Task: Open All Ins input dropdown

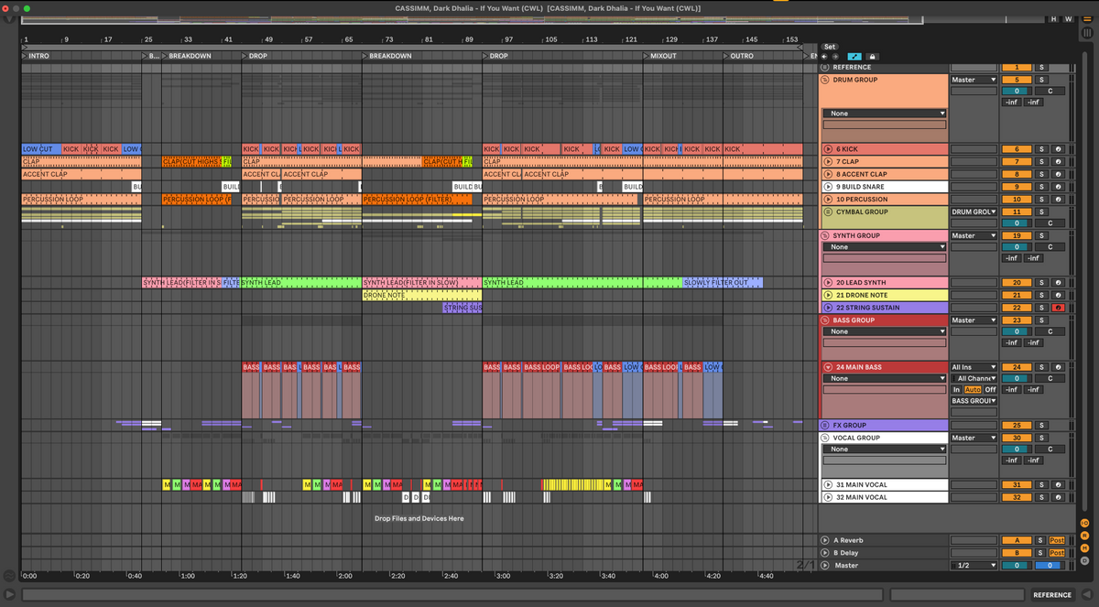Action: point(973,367)
